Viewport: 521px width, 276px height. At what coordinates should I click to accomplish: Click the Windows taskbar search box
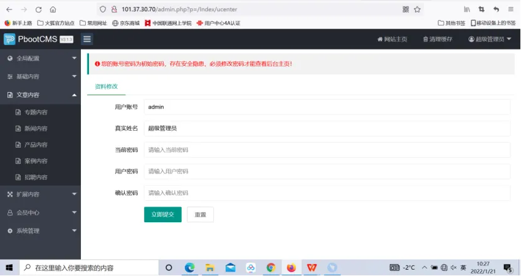coord(89,268)
